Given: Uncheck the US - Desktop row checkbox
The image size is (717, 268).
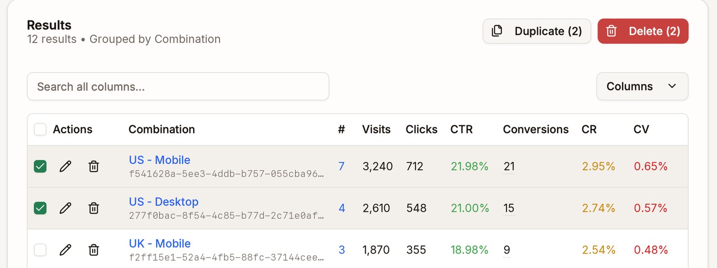Looking at the screenshot, I should [x=40, y=208].
